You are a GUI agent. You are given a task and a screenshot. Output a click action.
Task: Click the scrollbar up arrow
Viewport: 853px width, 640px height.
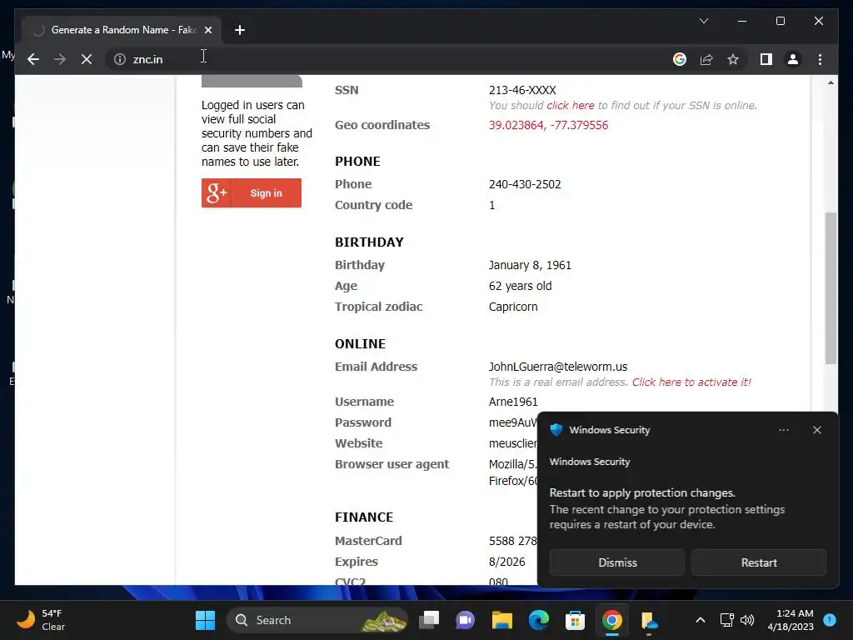(831, 82)
